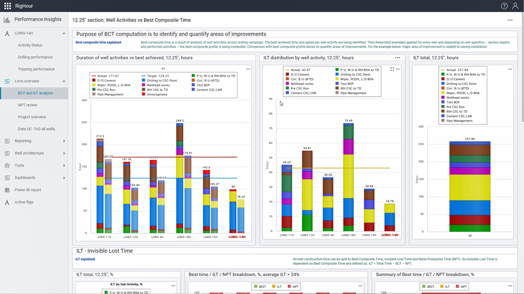Open options of Best time/ILT/NPT breakdown chart
This screenshot has width=524, height=294.
(360, 286)
